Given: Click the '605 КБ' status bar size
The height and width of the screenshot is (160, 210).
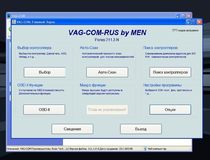Looking at the screenshot, I should click(x=129, y=149).
